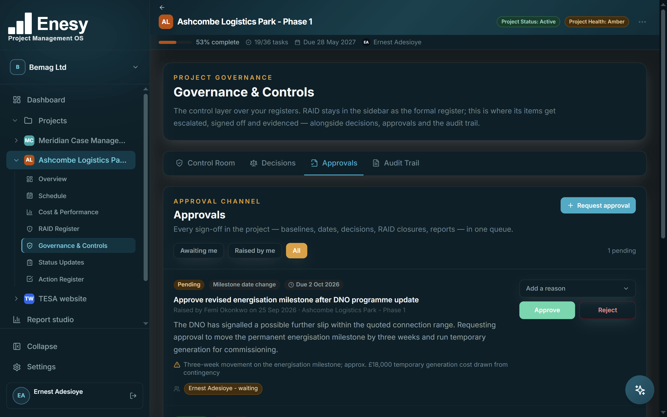Click the Audit Trail document icon
Screen dimensions: 667x417
(x=376, y=163)
